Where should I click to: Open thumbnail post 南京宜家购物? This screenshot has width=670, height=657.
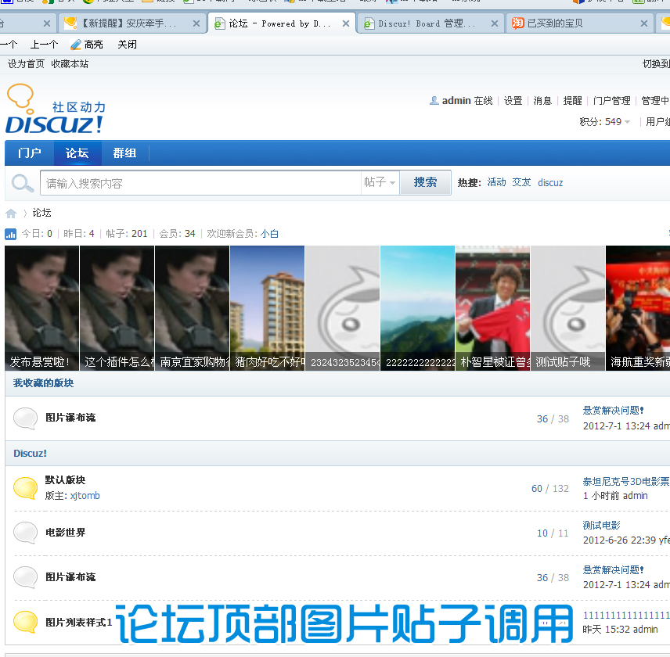193,308
